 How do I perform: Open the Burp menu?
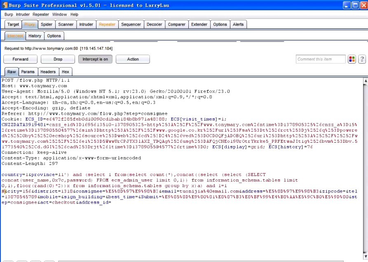click(x=9, y=14)
